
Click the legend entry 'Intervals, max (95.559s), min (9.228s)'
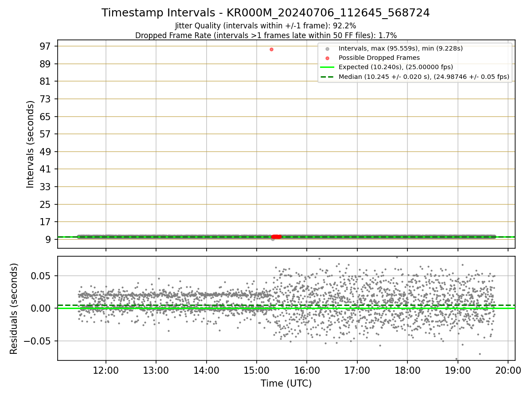click(x=400, y=48)
